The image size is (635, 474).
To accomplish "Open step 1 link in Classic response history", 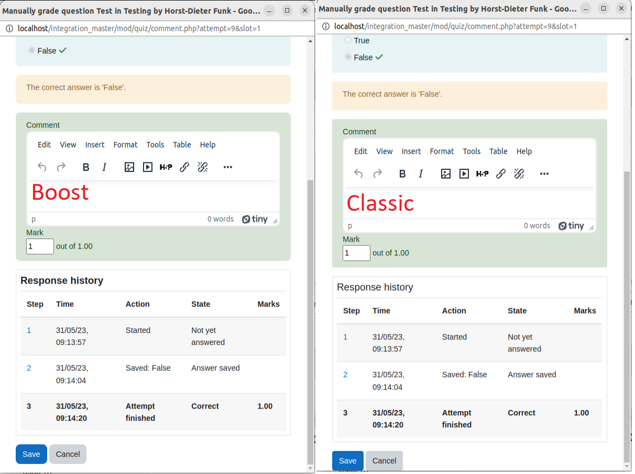I will point(345,337).
